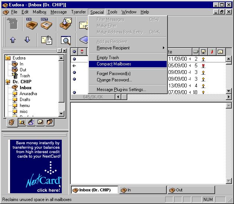Open the Mailbox menu
234x204 pixels.
click(39, 12)
